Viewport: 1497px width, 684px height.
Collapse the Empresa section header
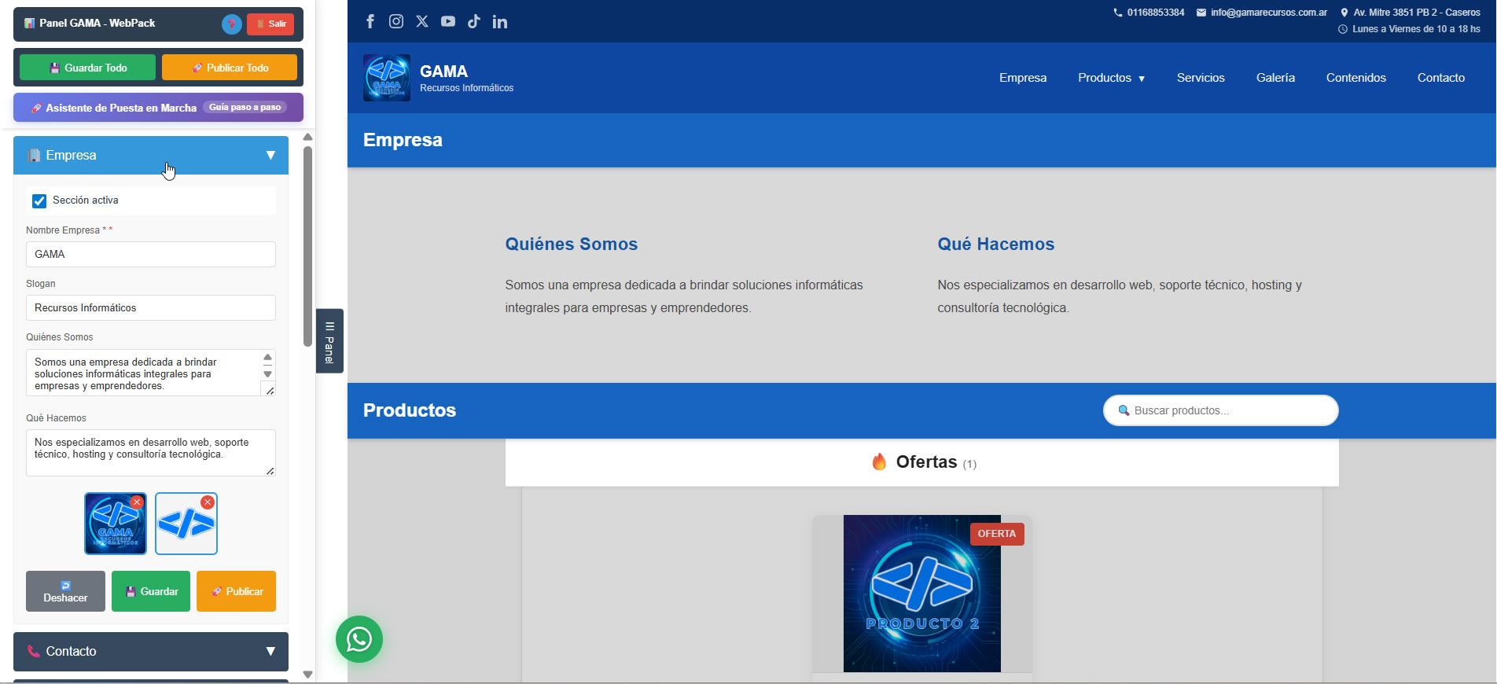(x=151, y=156)
